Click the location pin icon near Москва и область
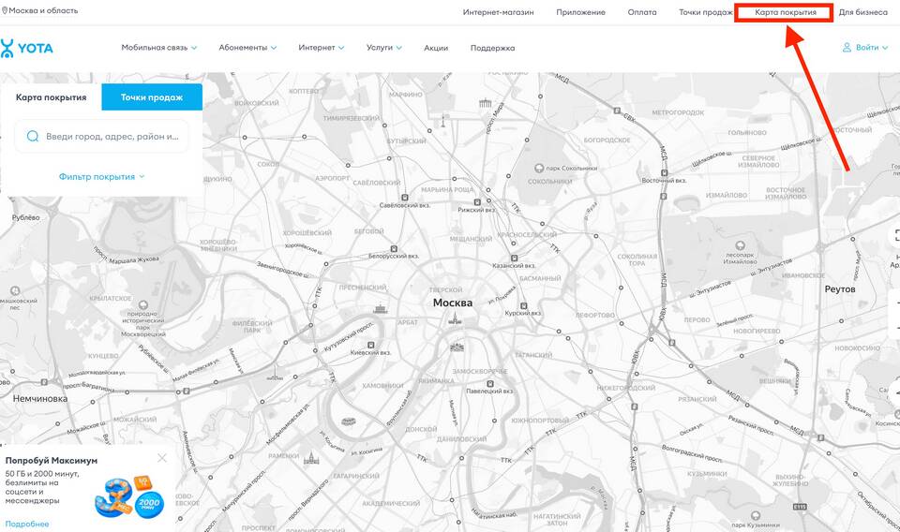Image resolution: width=900 pixels, height=532 pixels. (x=4, y=11)
